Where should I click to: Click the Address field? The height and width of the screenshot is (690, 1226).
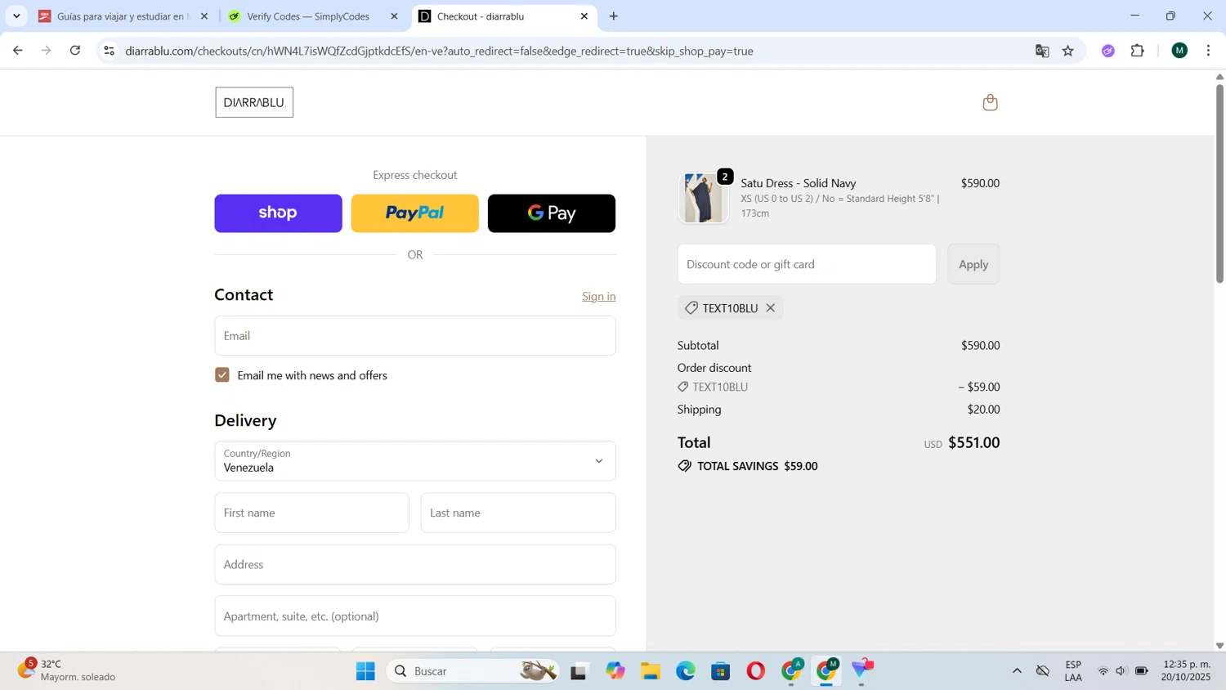415,564
